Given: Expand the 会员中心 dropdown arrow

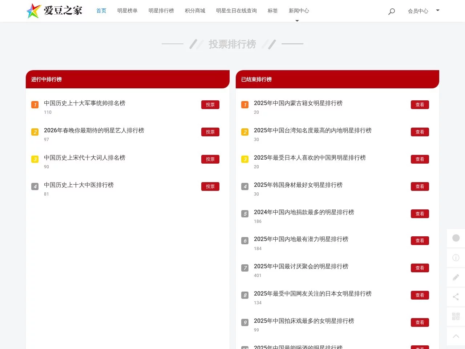Looking at the screenshot, I should 438,11.
